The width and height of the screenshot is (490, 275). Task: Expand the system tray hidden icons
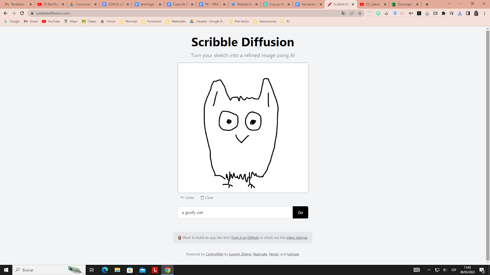429,270
